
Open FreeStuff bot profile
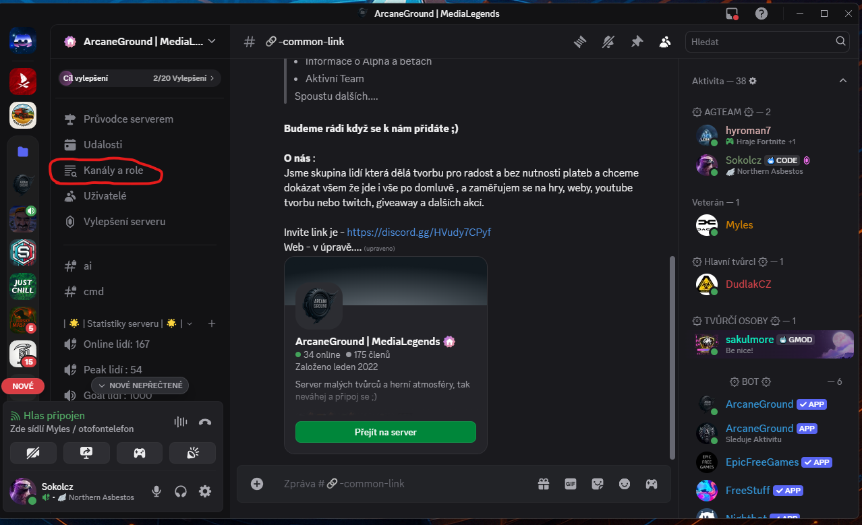771,490
